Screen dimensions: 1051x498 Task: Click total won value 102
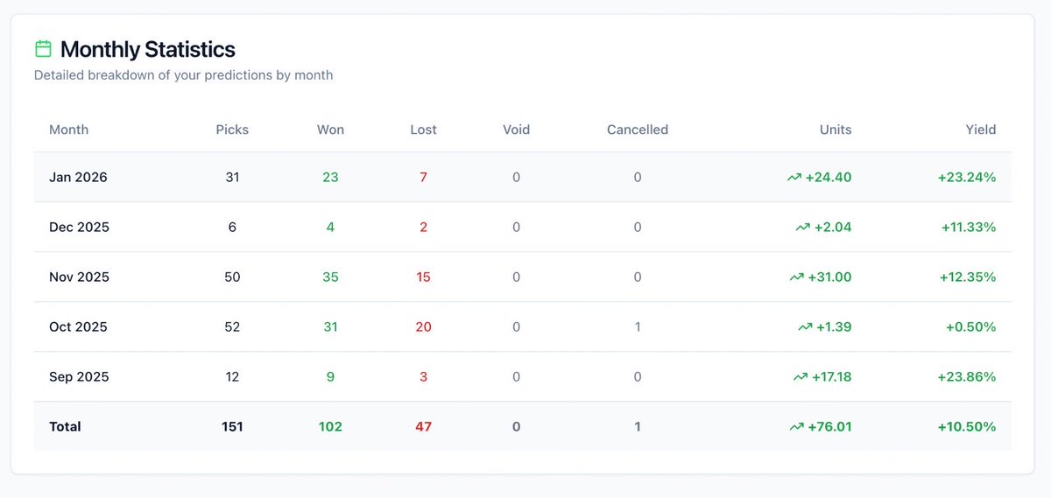(x=330, y=426)
